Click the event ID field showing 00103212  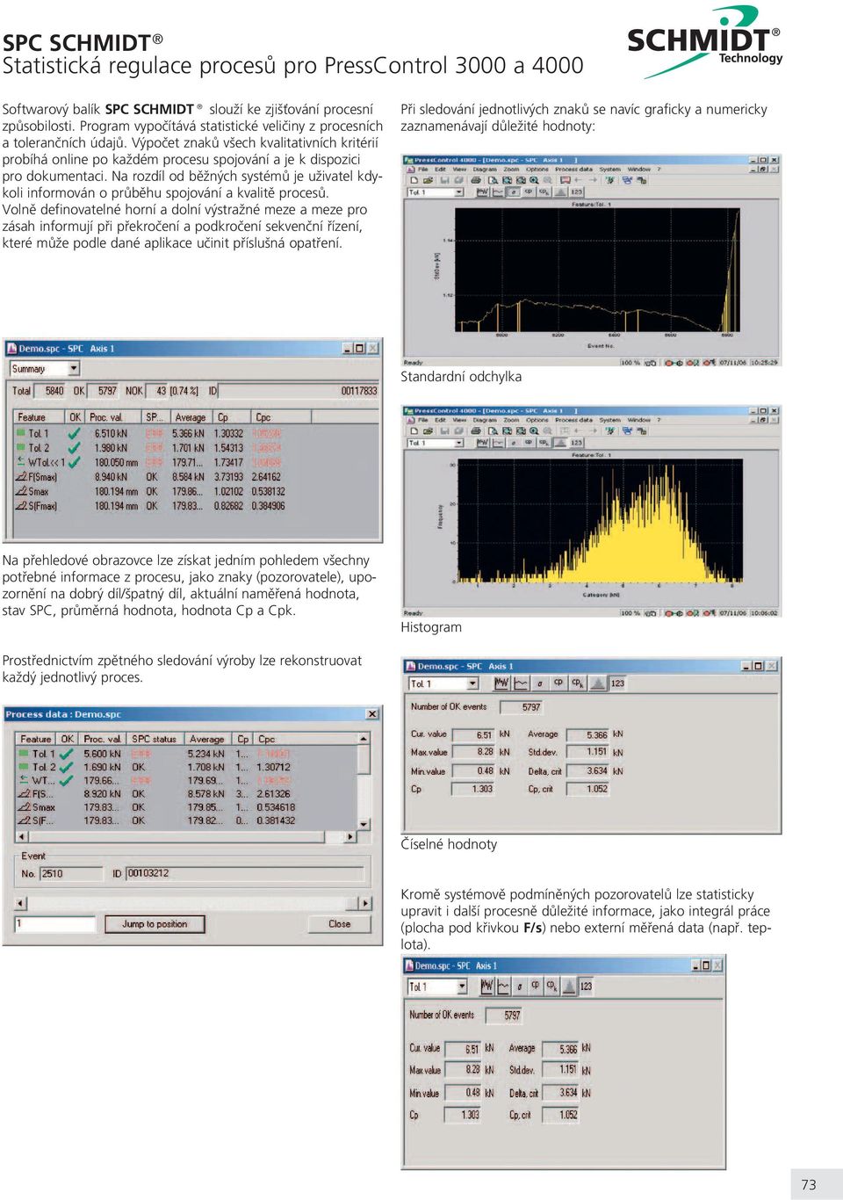click(244, 873)
